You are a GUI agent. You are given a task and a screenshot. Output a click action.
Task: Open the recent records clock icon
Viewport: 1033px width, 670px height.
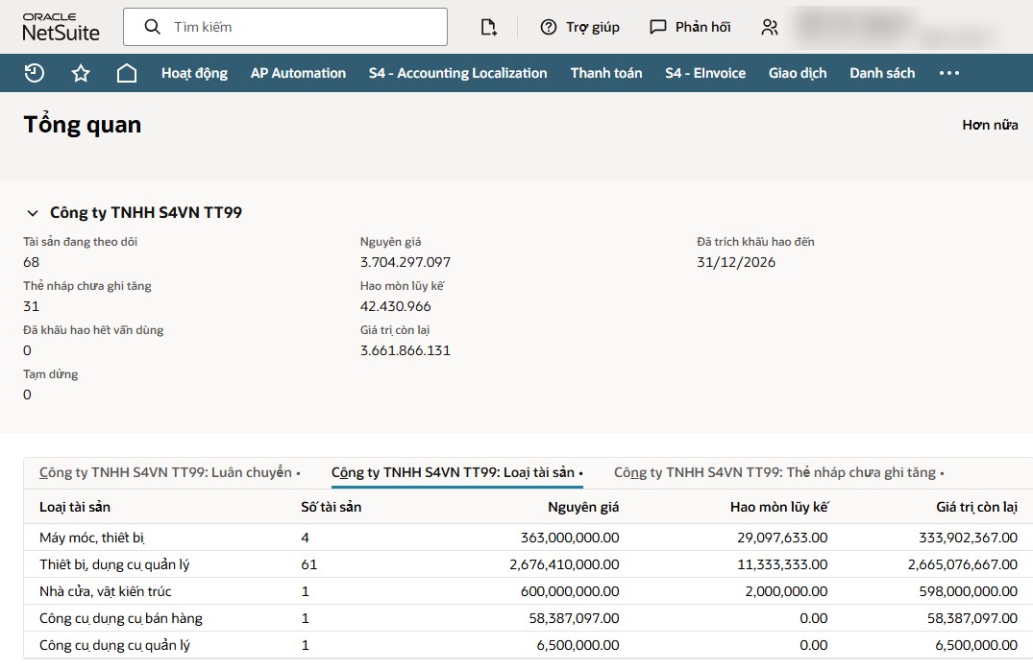coord(35,73)
